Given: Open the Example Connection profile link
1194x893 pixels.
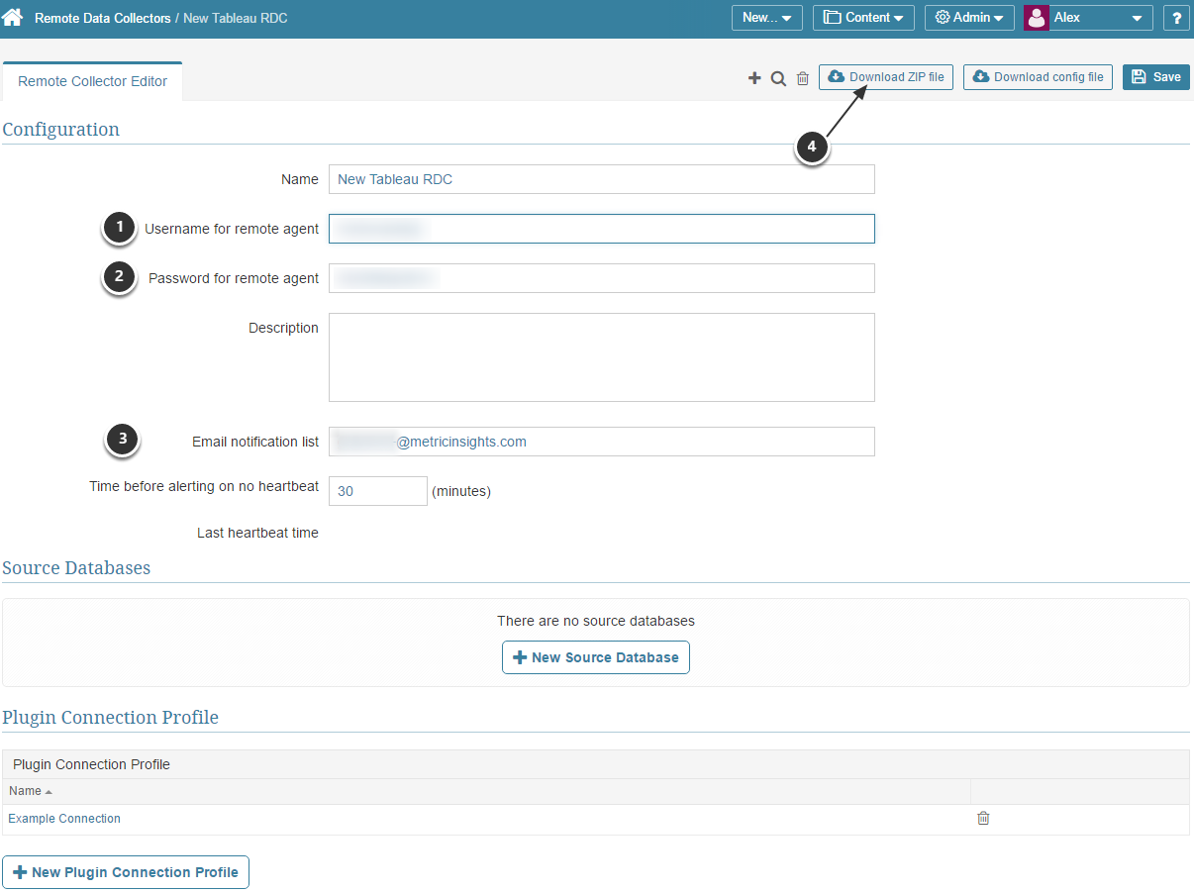Looking at the screenshot, I should click(63, 818).
